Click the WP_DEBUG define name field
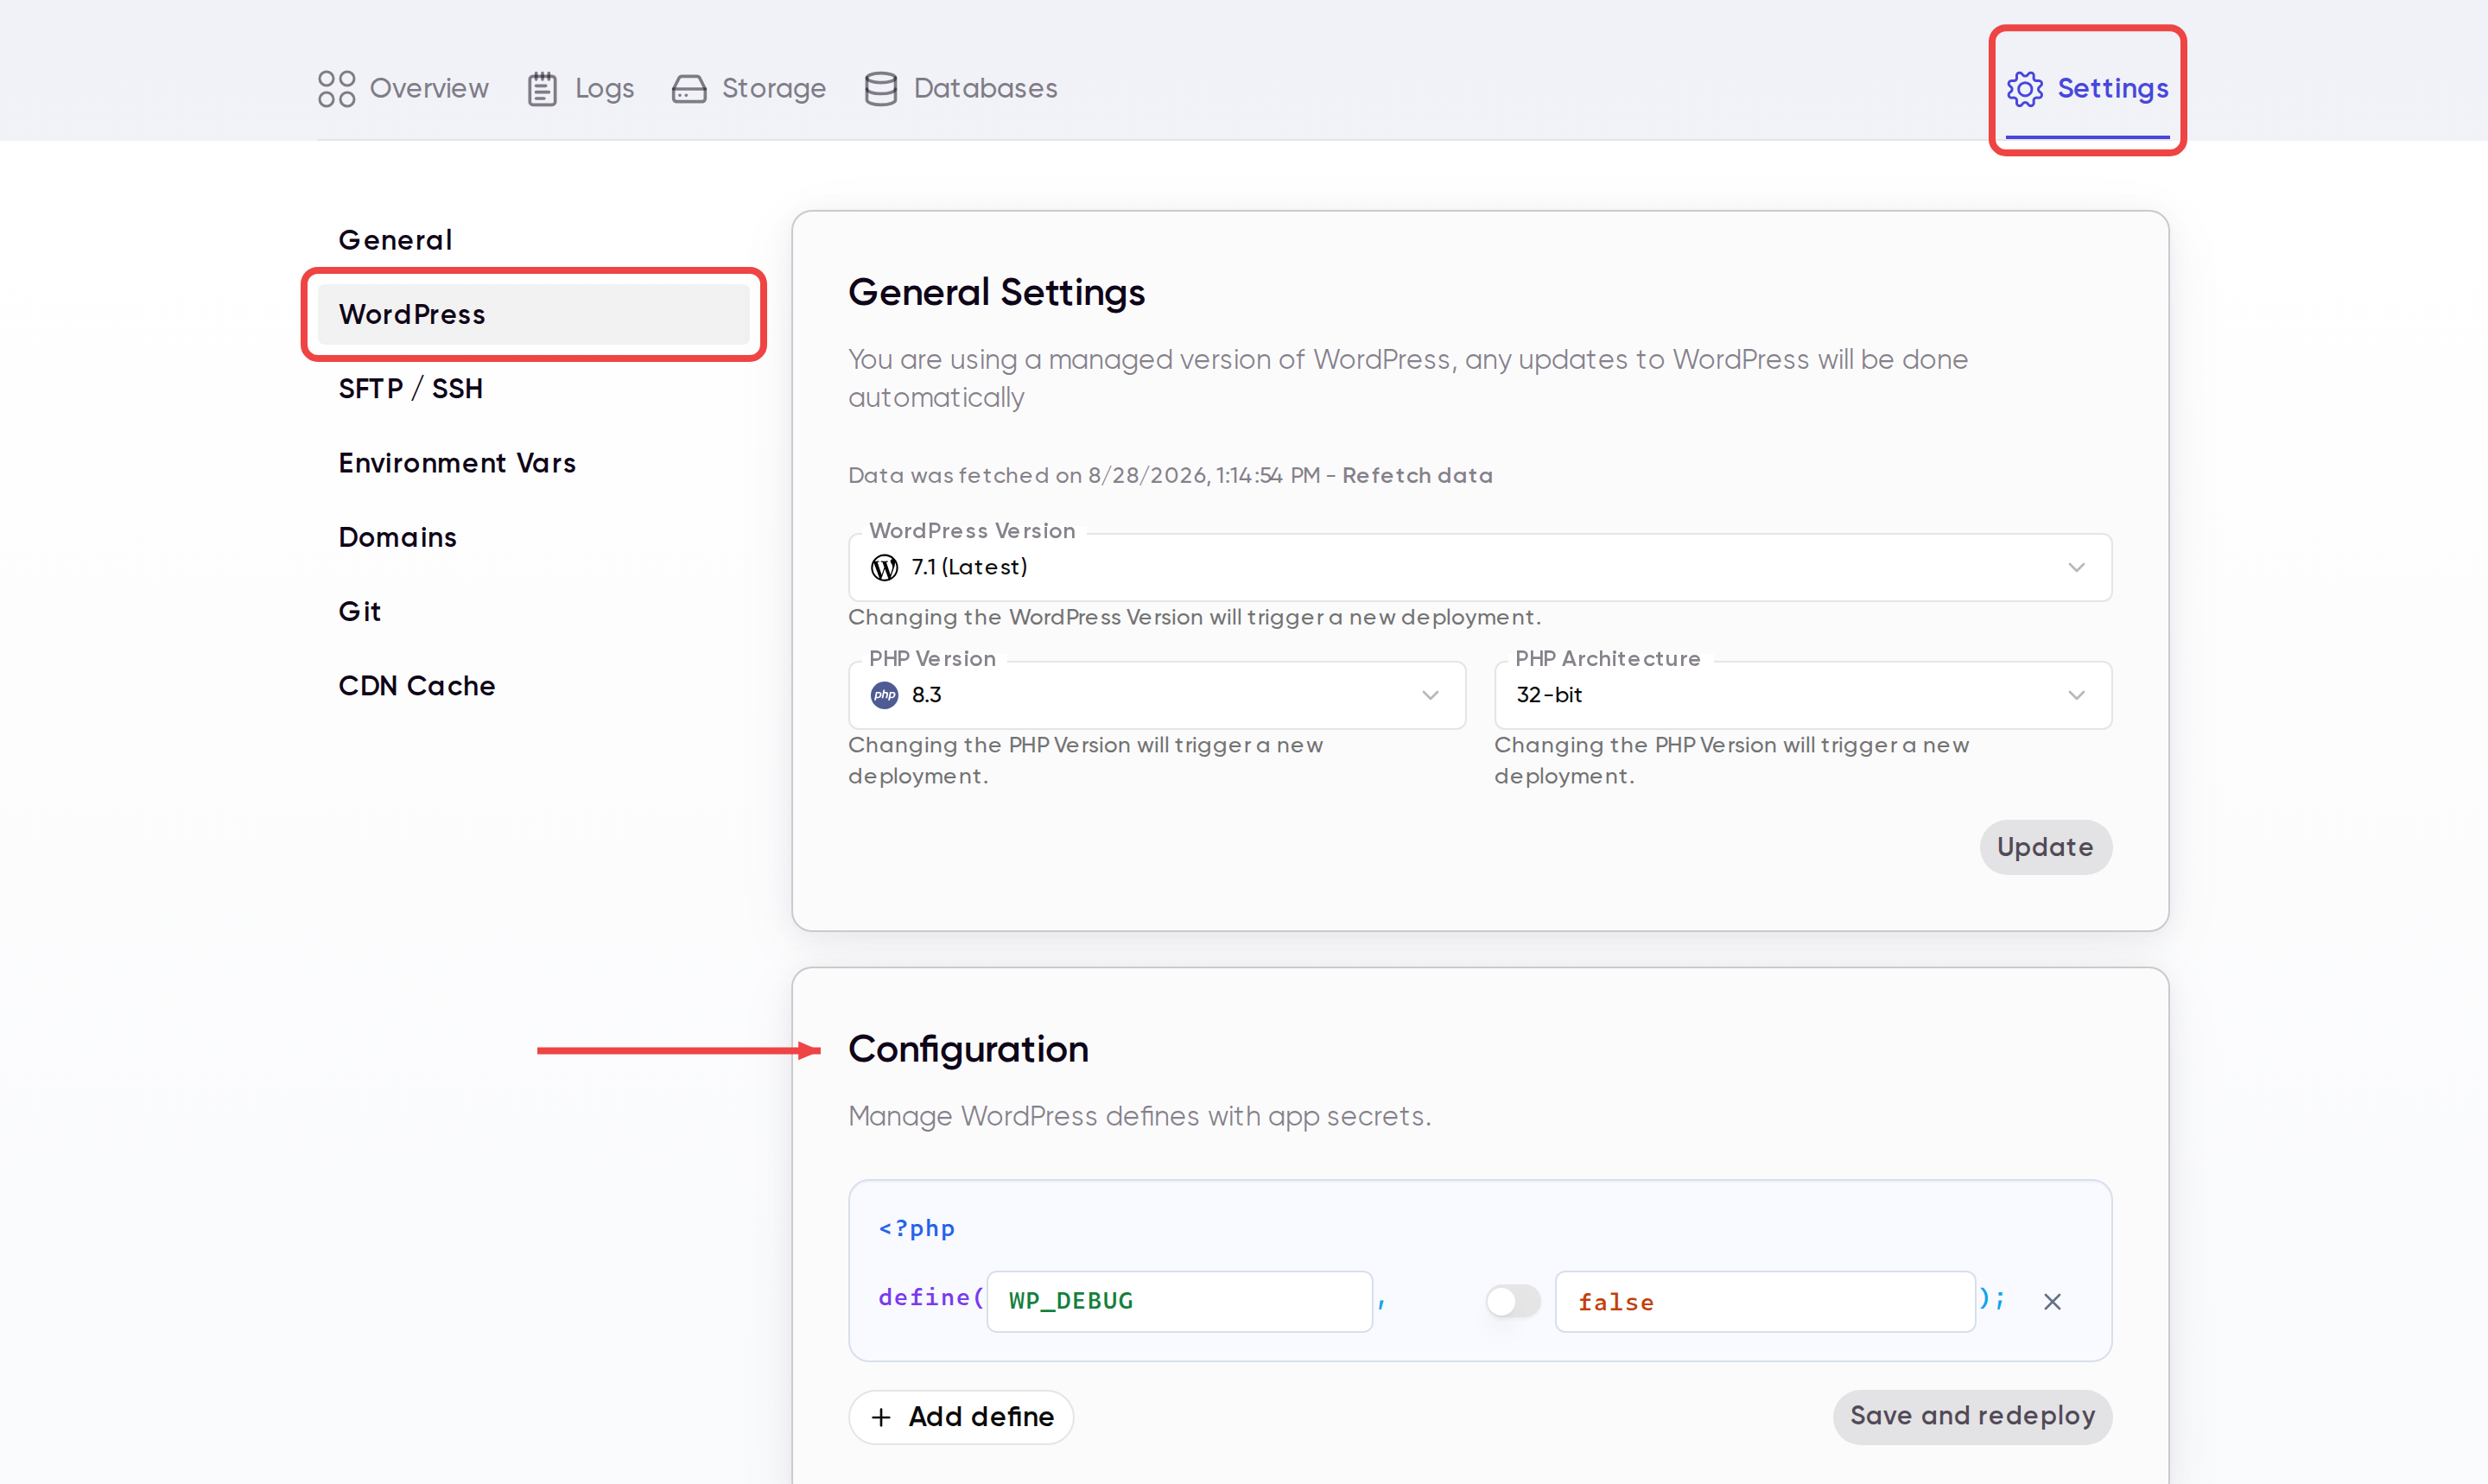 point(1180,1301)
